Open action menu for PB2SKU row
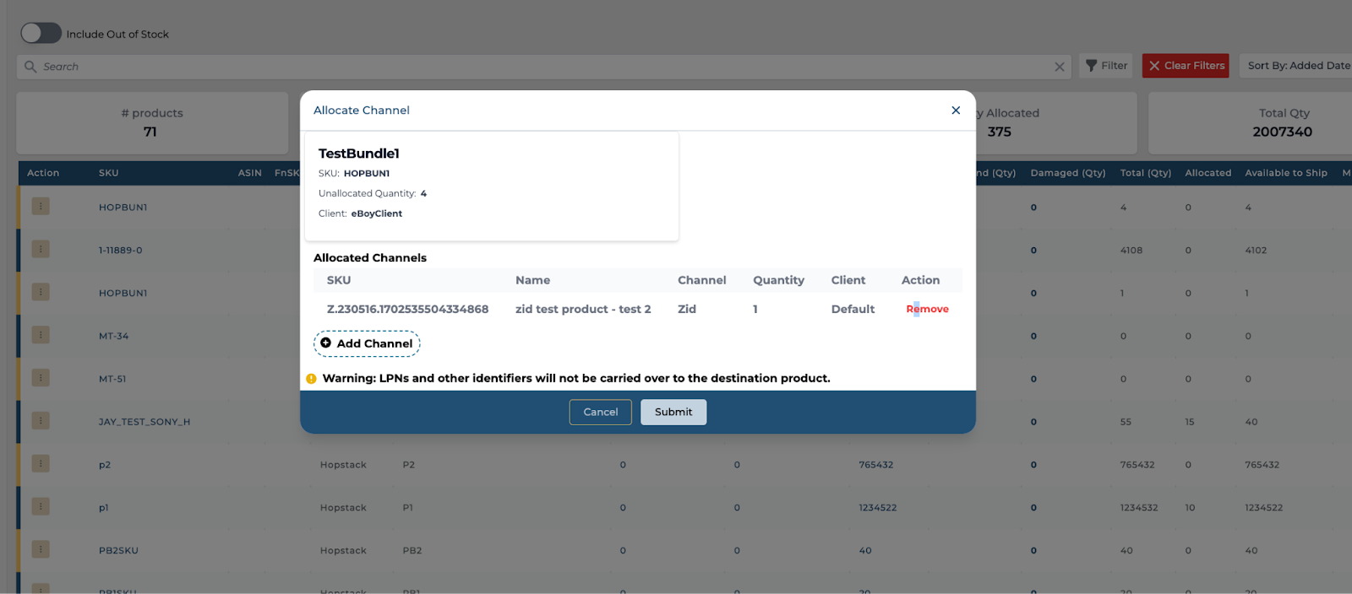The height and width of the screenshot is (594, 1352). point(41,550)
